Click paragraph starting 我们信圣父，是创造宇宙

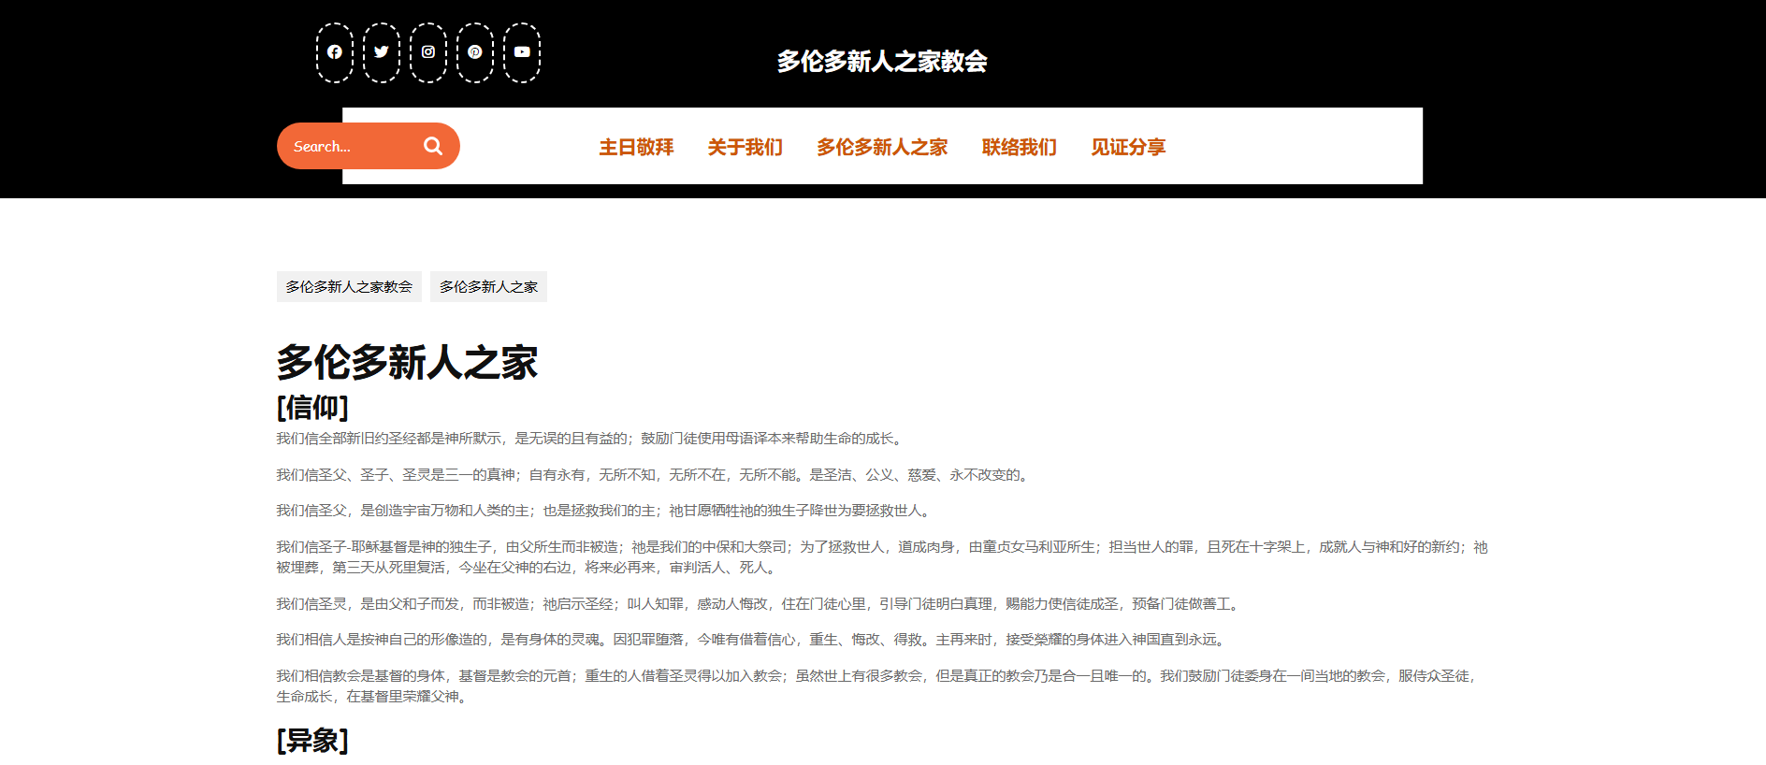605,511
